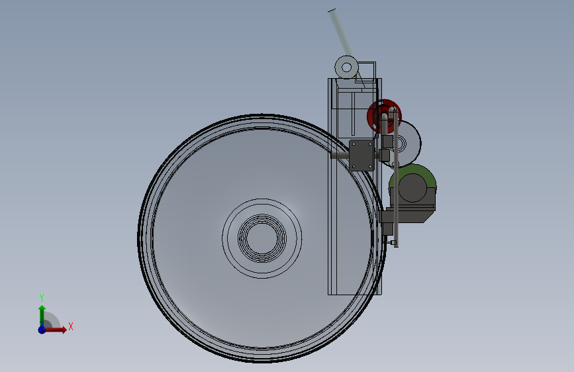Click the large wheel's center hub
The width and height of the screenshot is (574, 372).
(x=262, y=238)
